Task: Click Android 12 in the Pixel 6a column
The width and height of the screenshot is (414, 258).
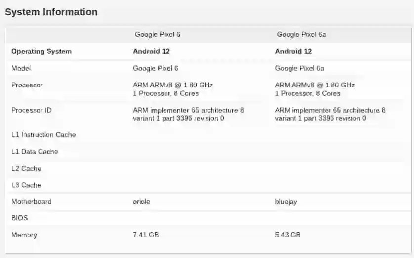Action: (293, 51)
